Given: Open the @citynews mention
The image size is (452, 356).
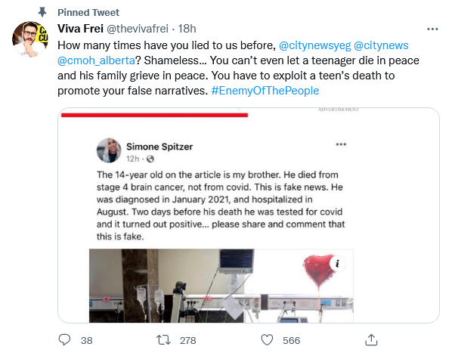Looking at the screenshot, I should tap(381, 45).
